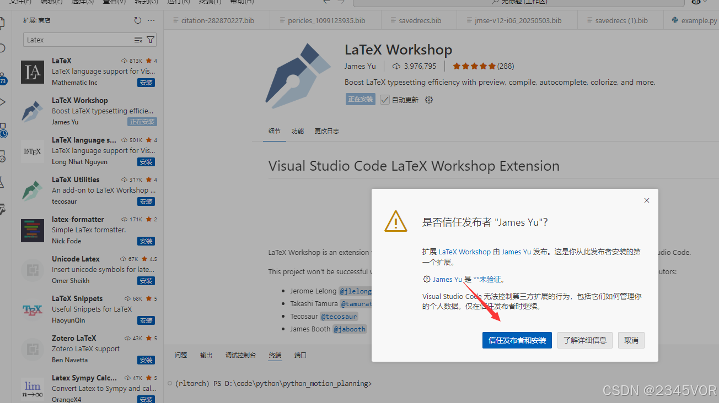719x403 pixels.
Task: Open publisher James Yu under LaTeX Workshop title
Action: 360,66
